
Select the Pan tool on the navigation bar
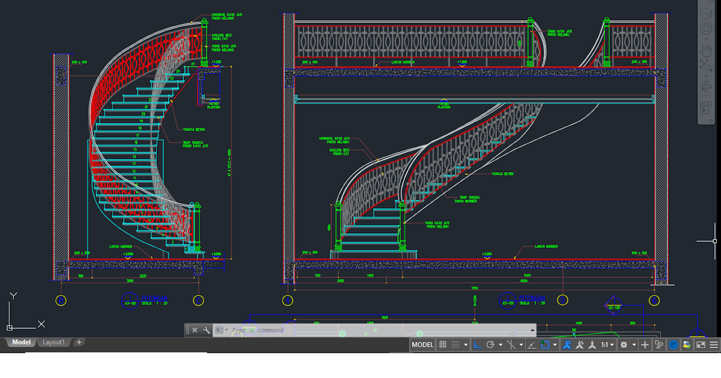click(x=706, y=50)
